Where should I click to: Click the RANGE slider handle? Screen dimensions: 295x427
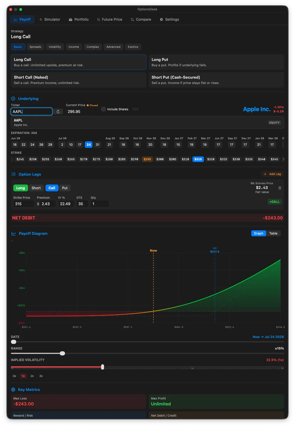click(x=62, y=353)
